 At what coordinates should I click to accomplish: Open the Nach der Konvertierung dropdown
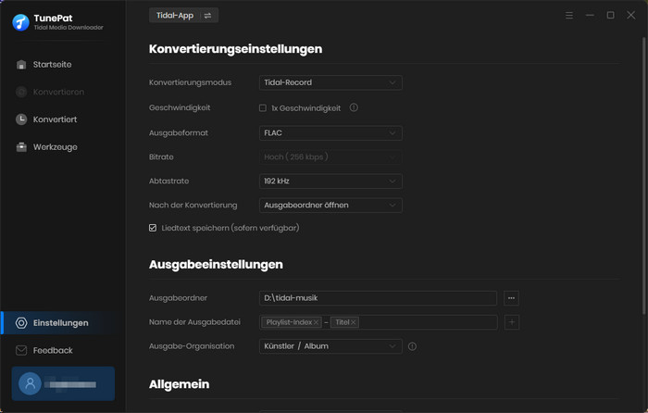(x=330, y=206)
